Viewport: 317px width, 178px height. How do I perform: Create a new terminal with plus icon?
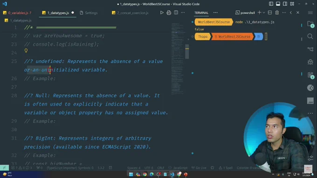click(259, 13)
